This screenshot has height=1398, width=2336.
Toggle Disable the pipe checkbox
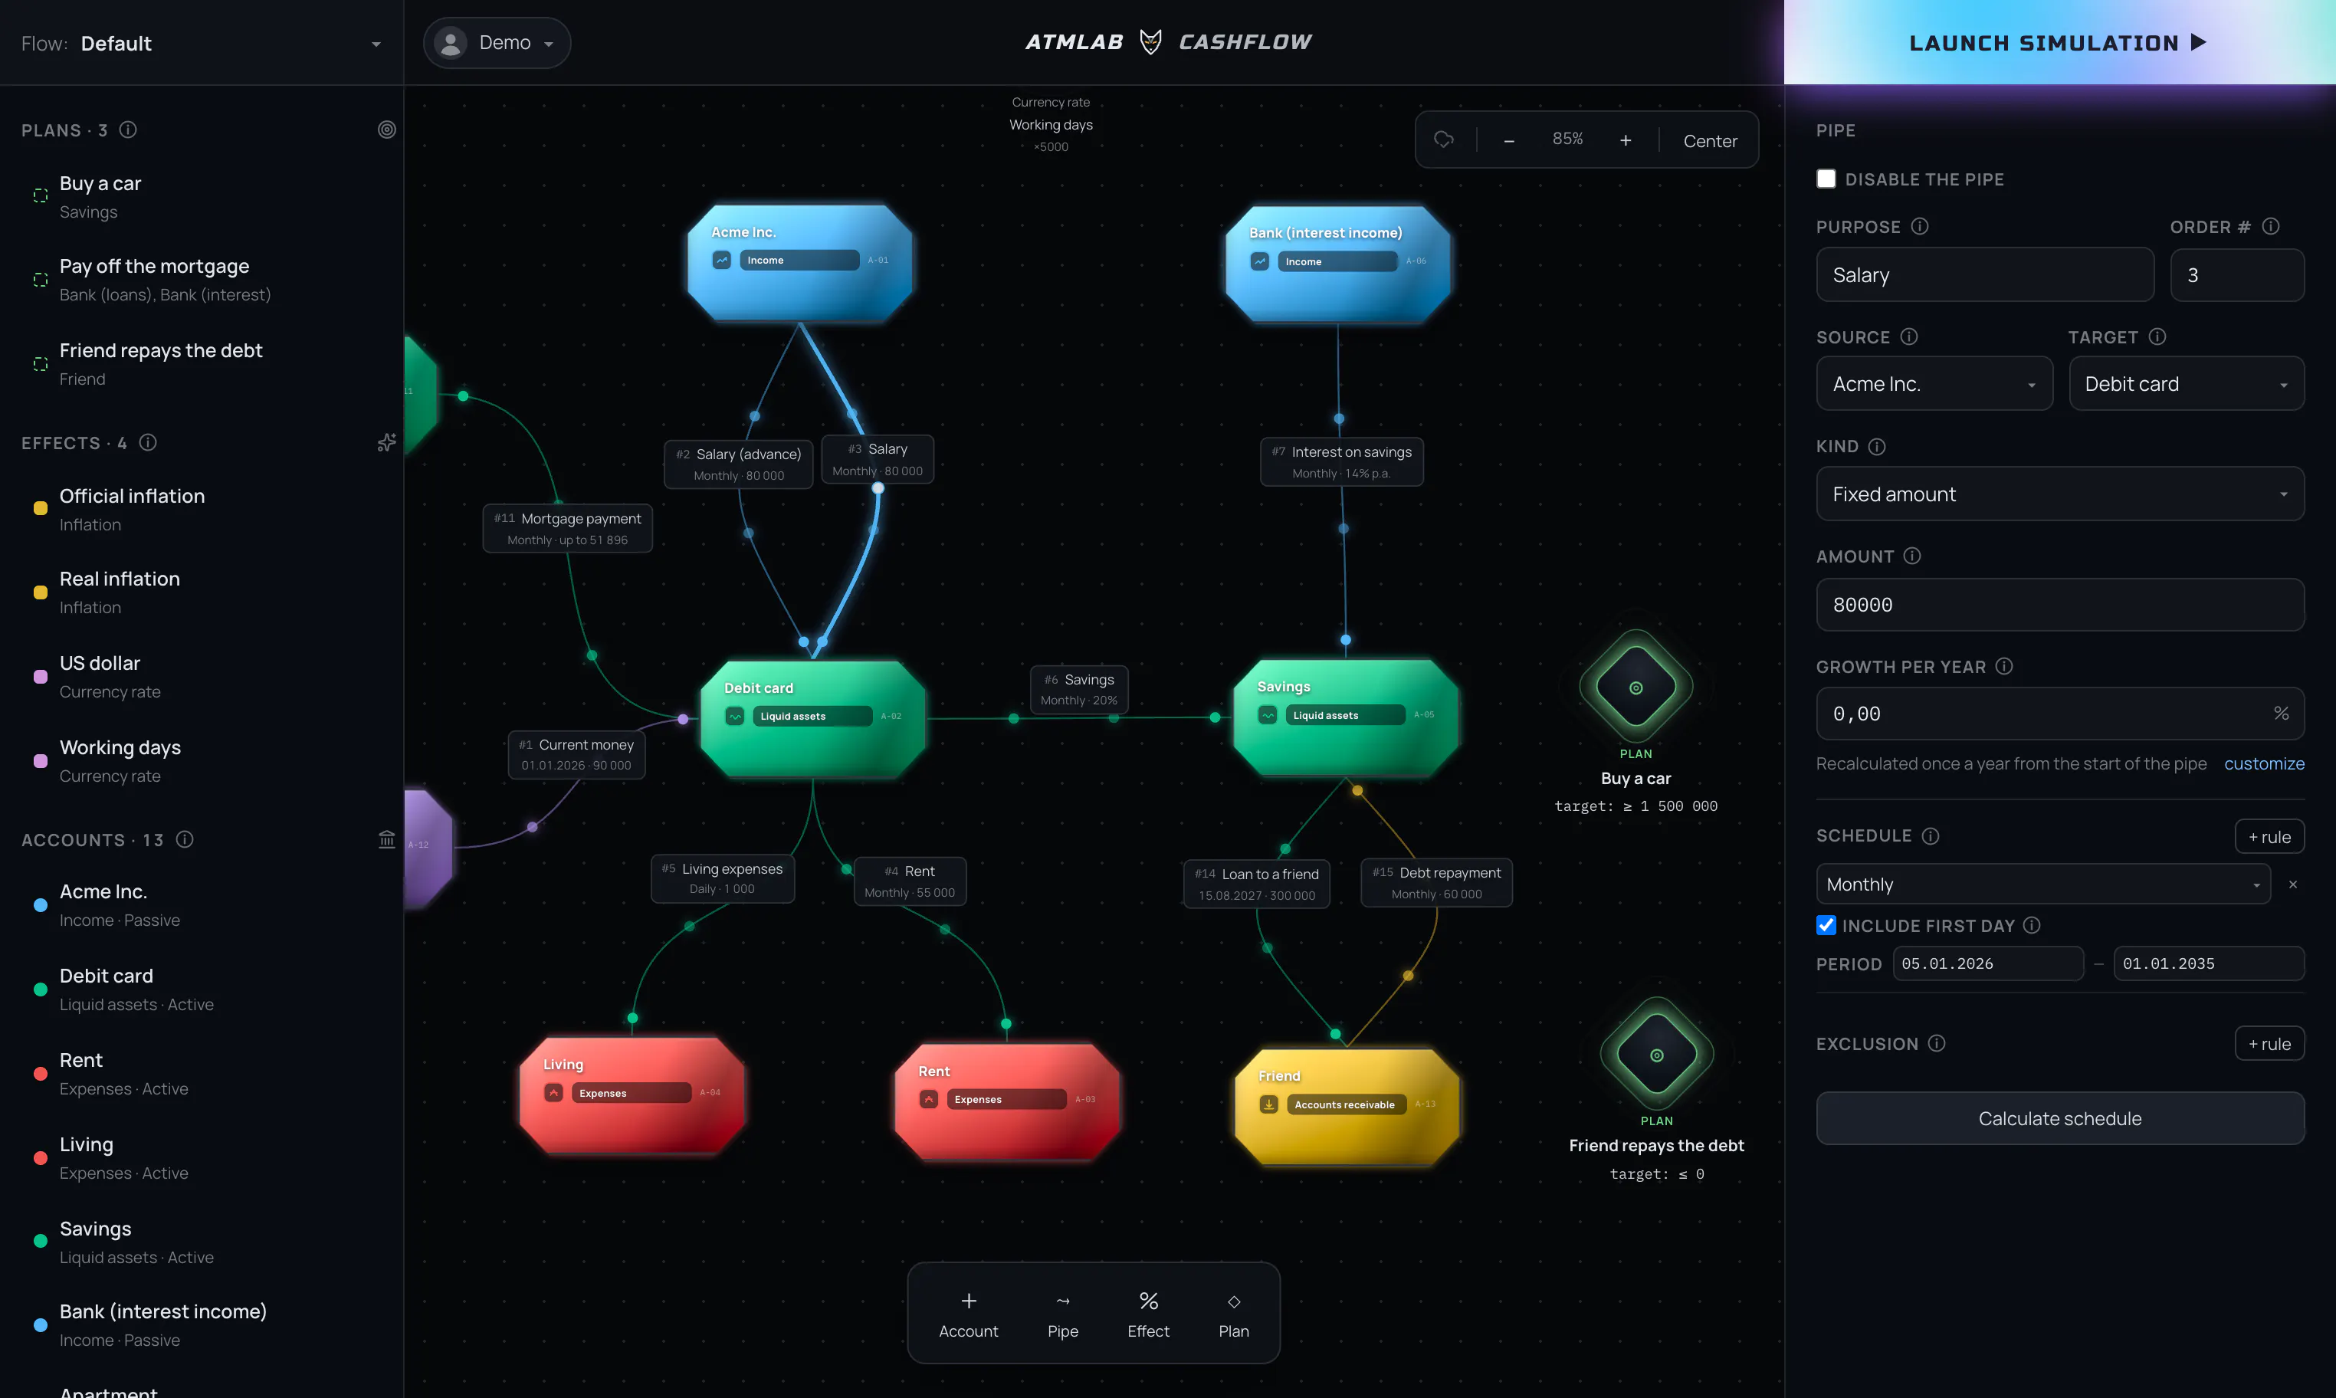pos(1826,179)
